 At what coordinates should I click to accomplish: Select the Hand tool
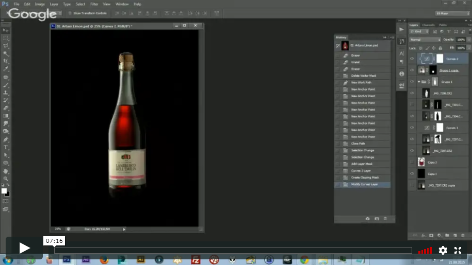pyautogui.click(x=6, y=171)
